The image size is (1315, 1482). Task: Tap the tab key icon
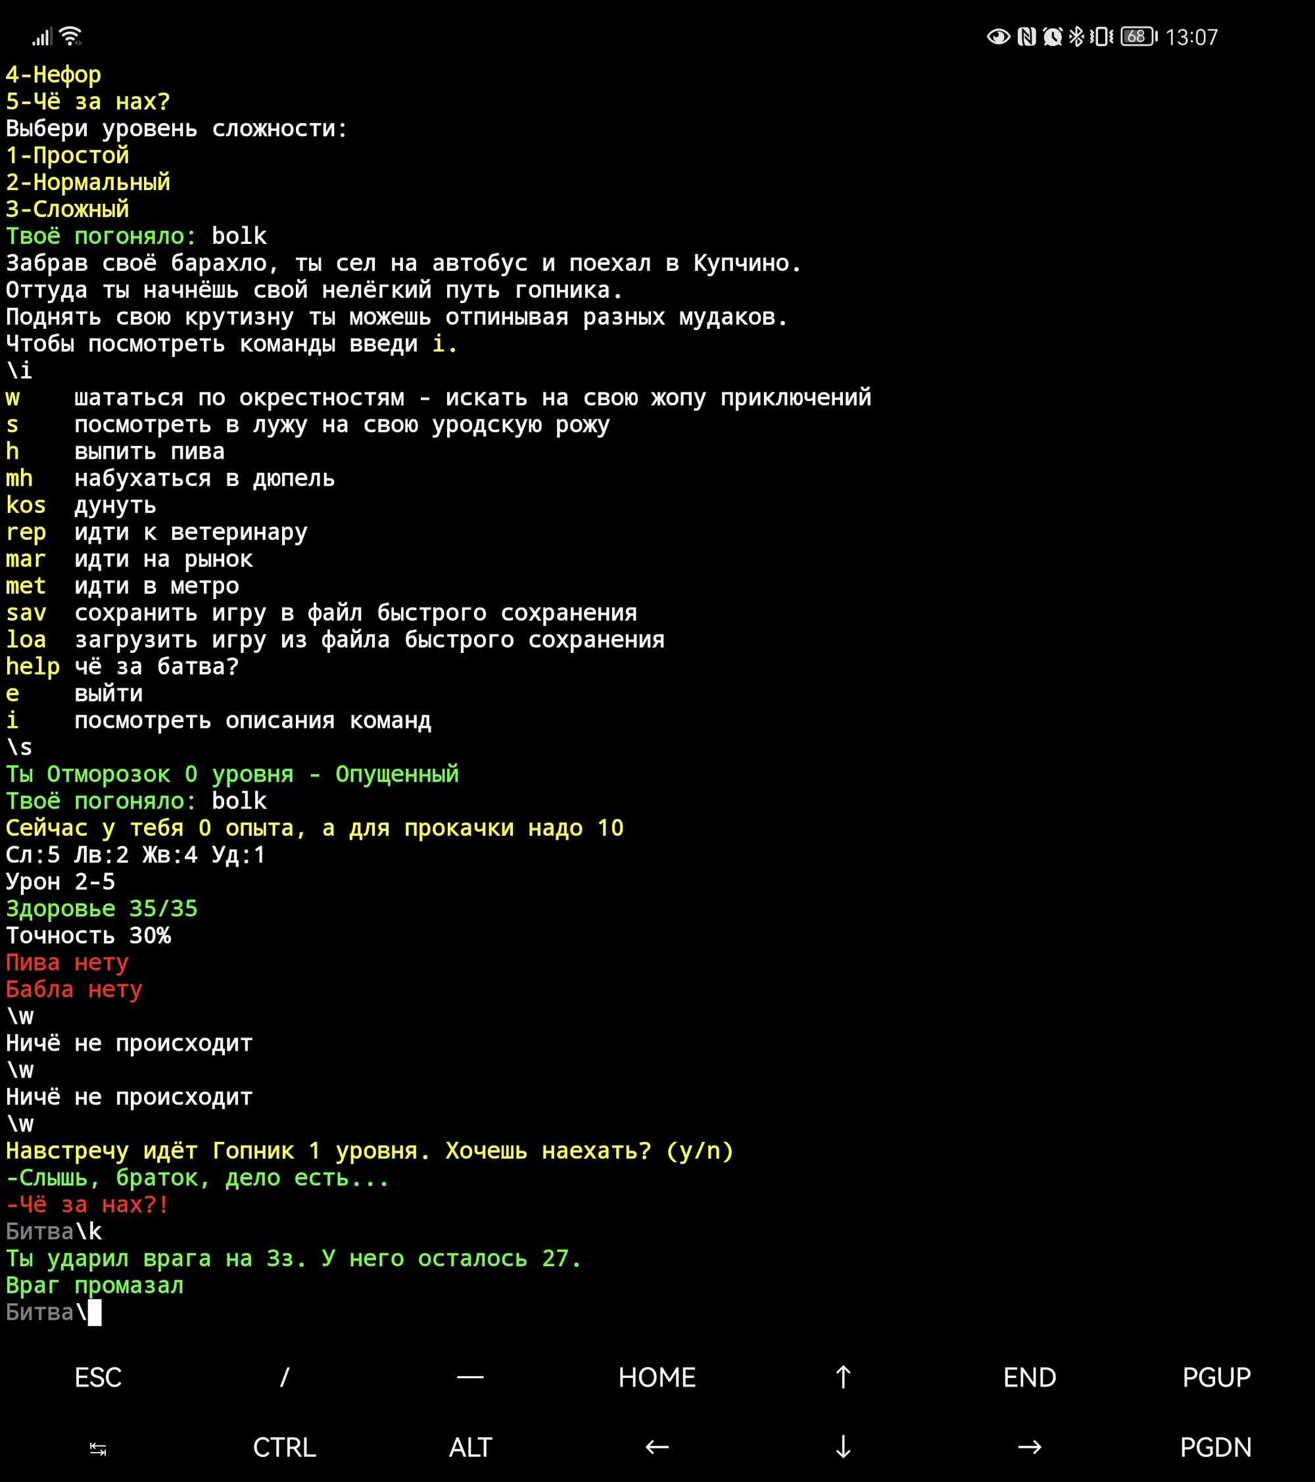click(x=98, y=1447)
